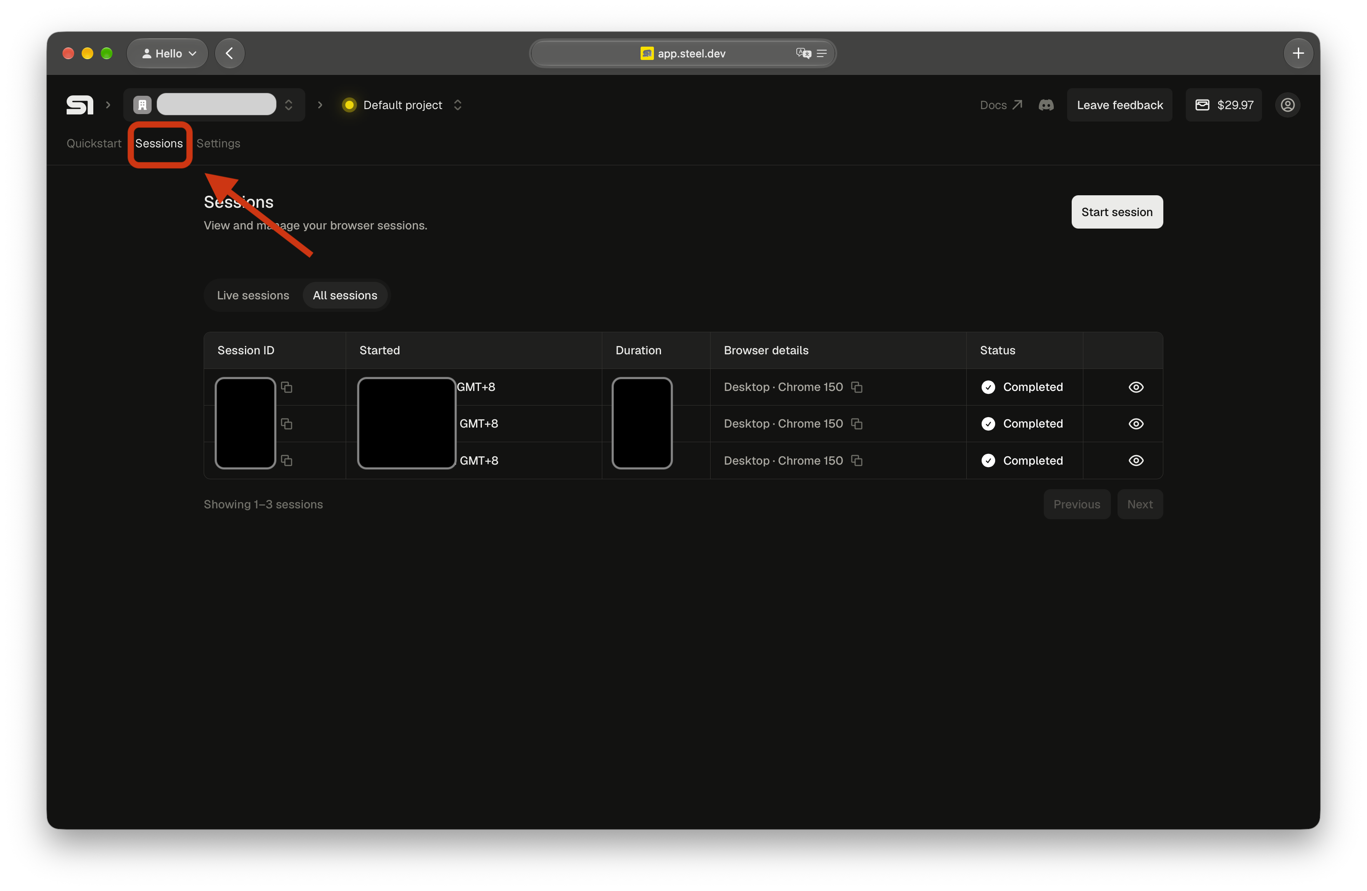
Task: Open the Discord community icon
Action: pyautogui.click(x=1046, y=105)
